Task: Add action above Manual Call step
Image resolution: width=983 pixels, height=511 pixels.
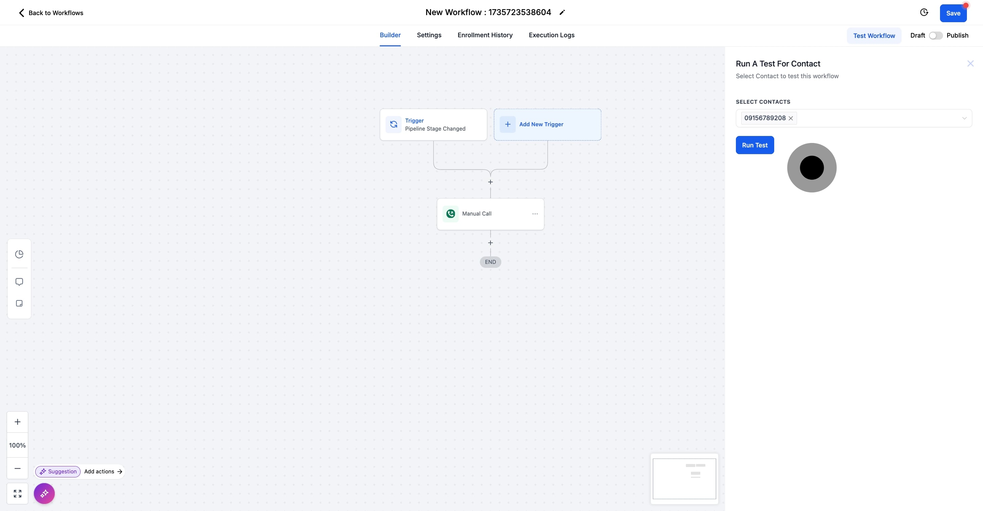Action: 490,182
